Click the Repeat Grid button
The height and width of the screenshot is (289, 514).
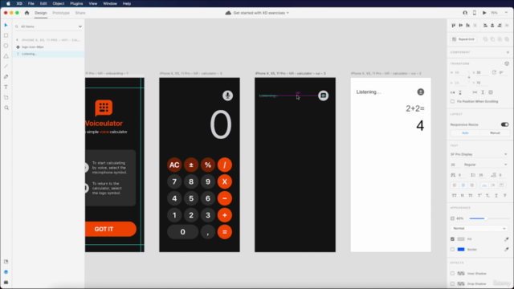463,39
